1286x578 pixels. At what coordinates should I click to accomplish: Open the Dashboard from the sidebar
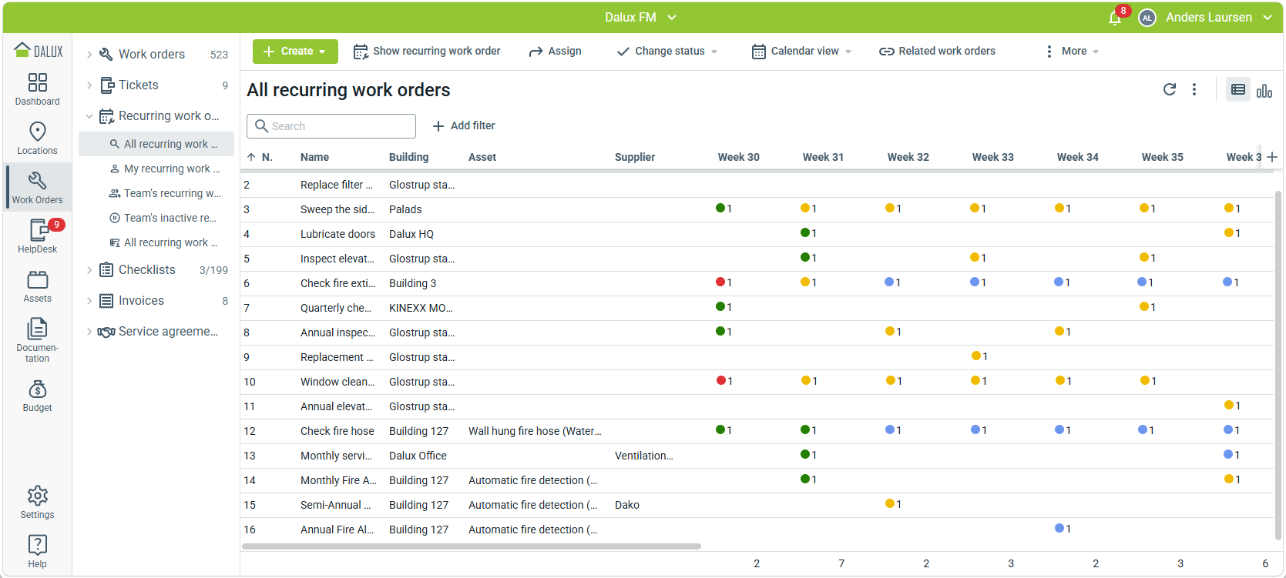(x=37, y=89)
